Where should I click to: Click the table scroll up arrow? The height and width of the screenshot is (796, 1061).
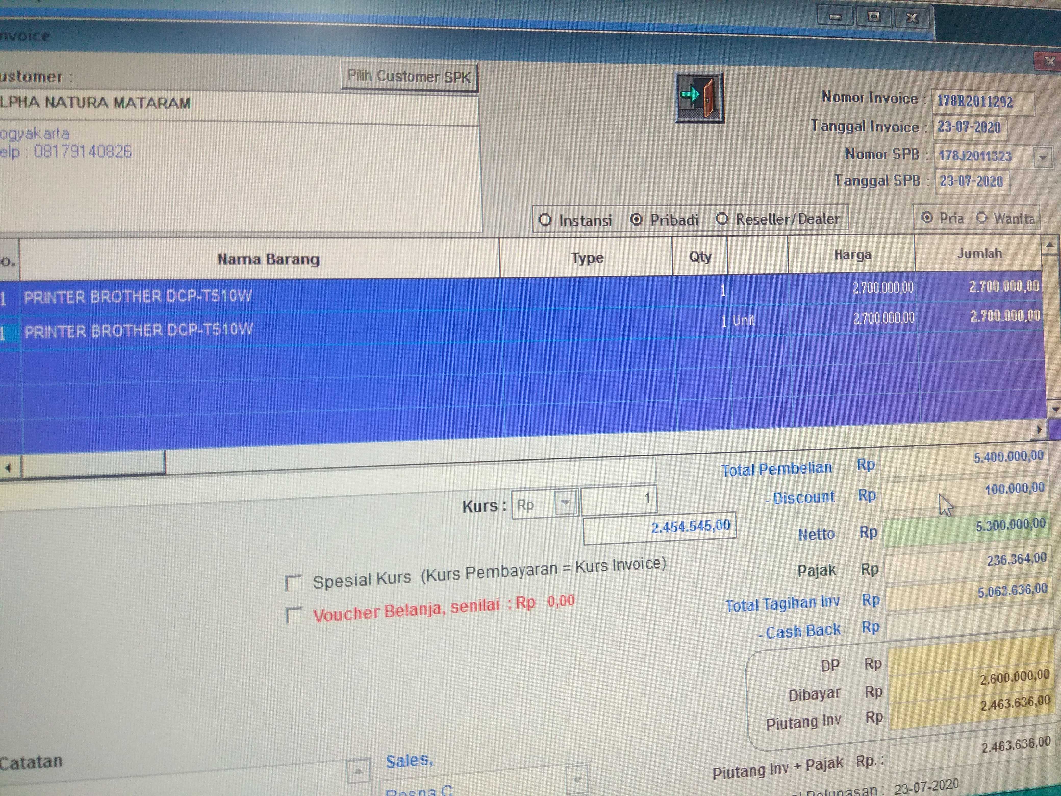pyautogui.click(x=1050, y=246)
